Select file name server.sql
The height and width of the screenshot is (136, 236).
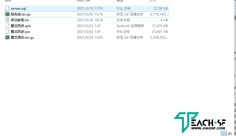click(x=18, y=9)
